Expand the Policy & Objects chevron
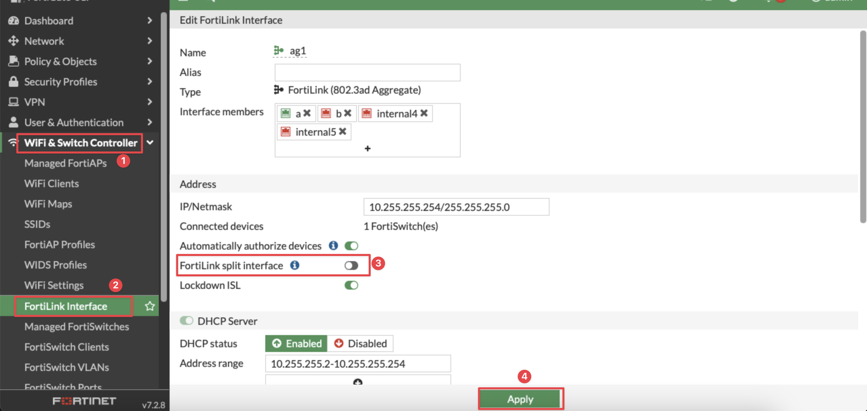867x411 pixels. coord(150,61)
